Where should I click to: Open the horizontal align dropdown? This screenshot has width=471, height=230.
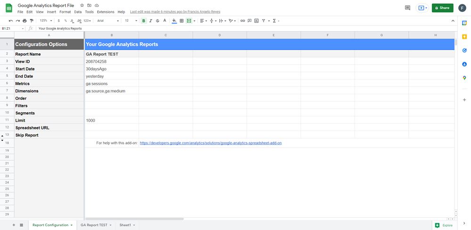click(x=203, y=21)
